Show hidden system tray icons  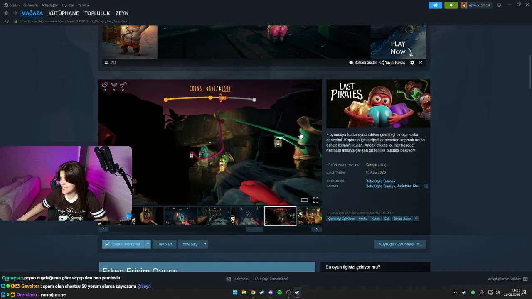tap(455, 292)
